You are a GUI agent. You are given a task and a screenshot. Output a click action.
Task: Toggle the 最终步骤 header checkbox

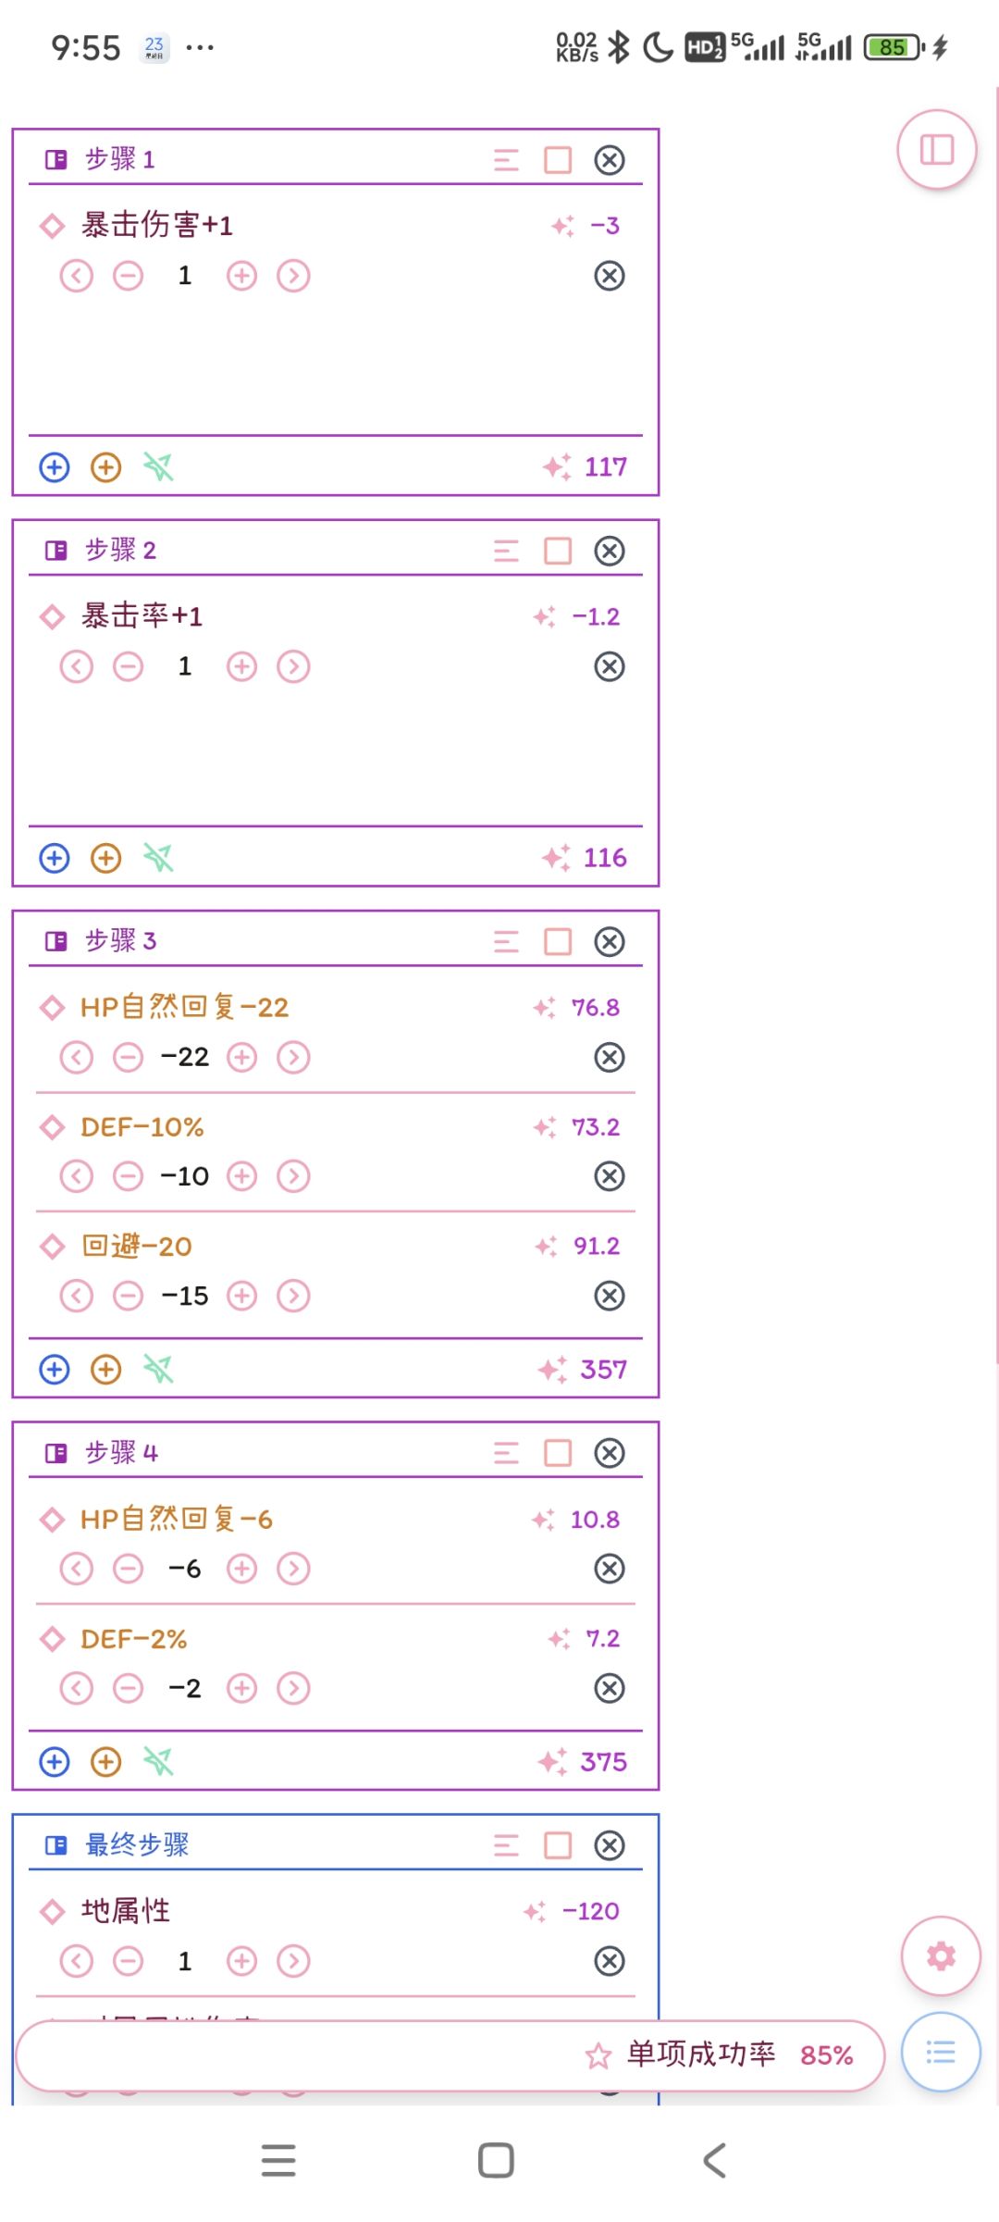[x=558, y=1845]
